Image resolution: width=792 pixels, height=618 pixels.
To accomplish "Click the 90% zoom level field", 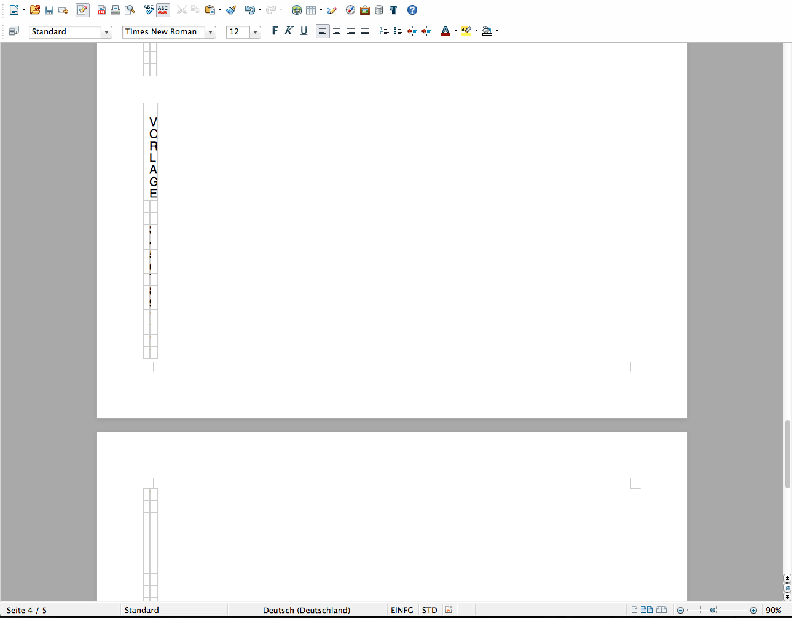I will tap(773, 610).
